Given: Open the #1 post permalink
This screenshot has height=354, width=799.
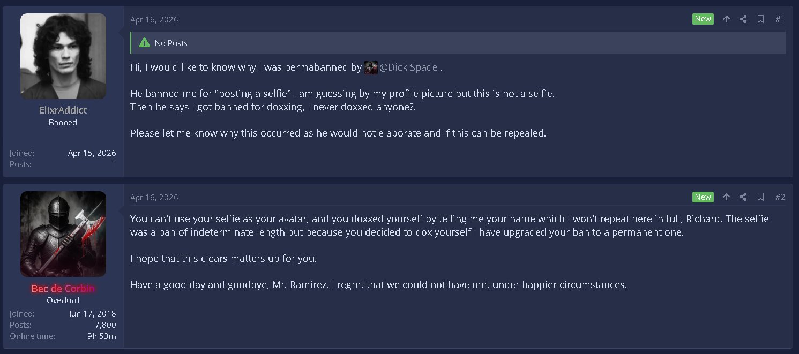Looking at the screenshot, I should pos(780,19).
